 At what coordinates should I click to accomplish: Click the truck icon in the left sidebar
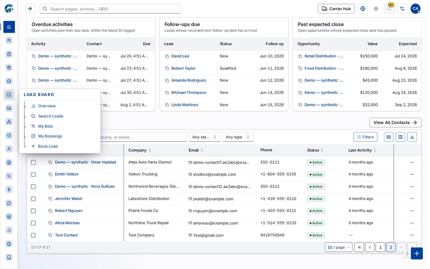tap(9, 108)
